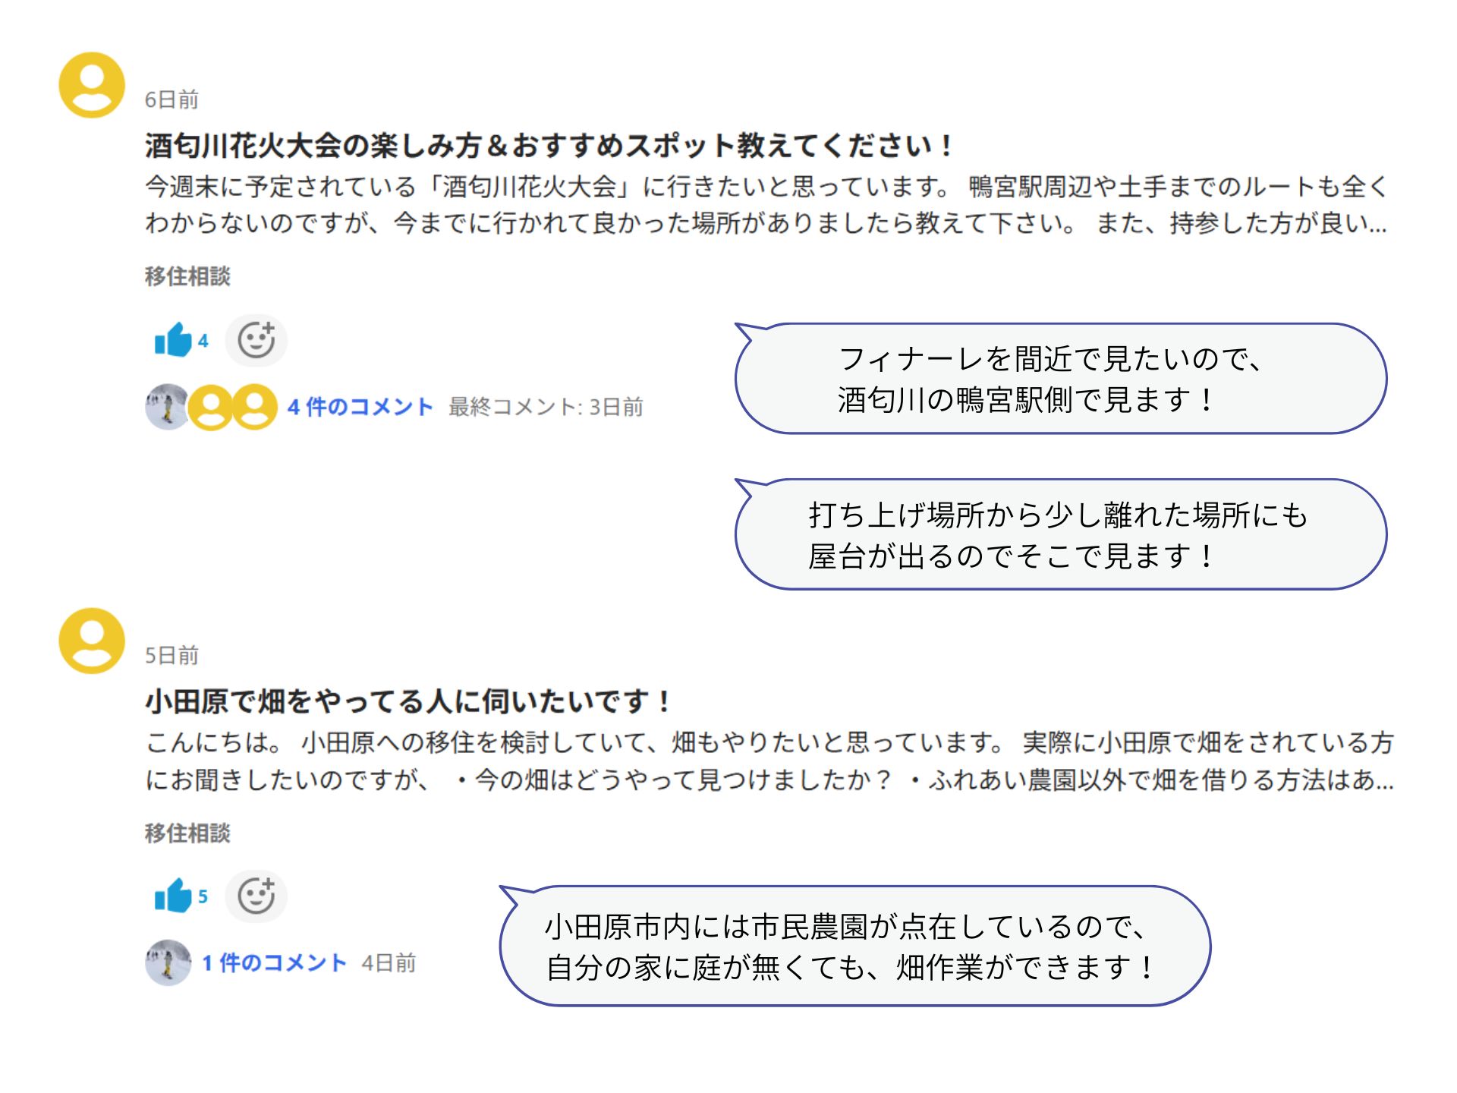Open the emoji reaction picker on the farming post
Viewport: 1457px width, 1093px height.
(x=256, y=896)
